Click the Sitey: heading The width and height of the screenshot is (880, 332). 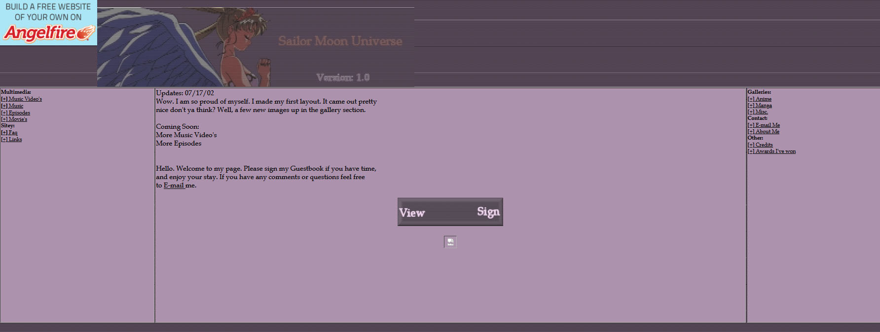(8, 125)
